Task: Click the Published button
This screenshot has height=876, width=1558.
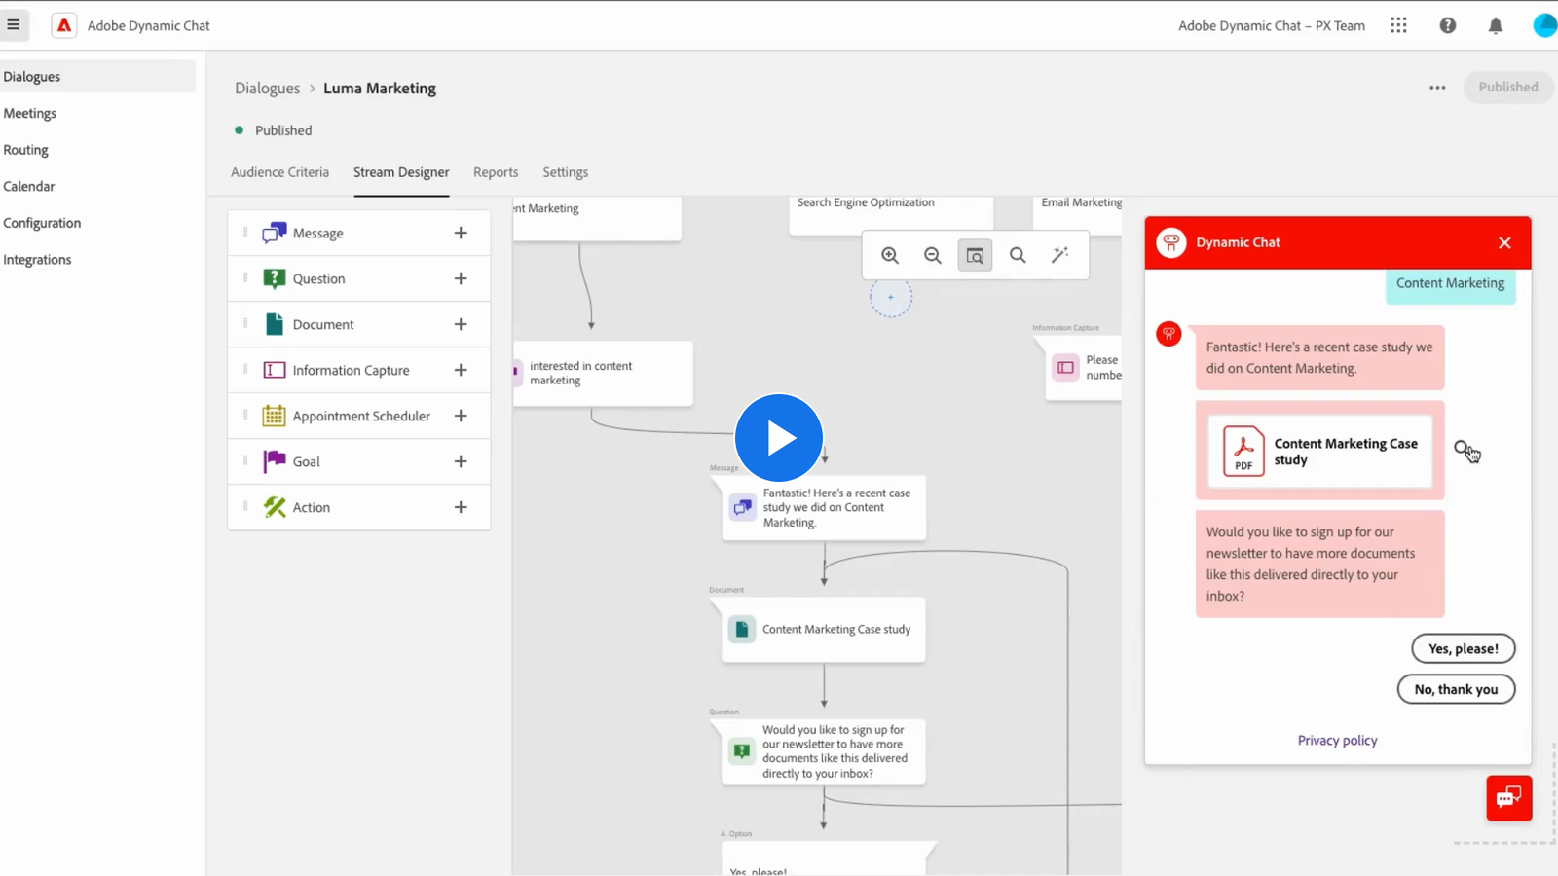Action: coord(1507,87)
